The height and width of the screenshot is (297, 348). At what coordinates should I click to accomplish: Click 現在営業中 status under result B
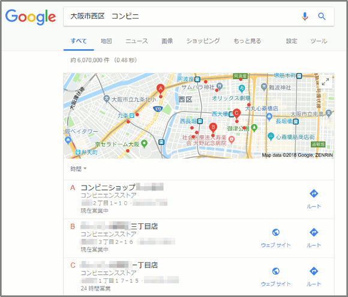[95, 250]
